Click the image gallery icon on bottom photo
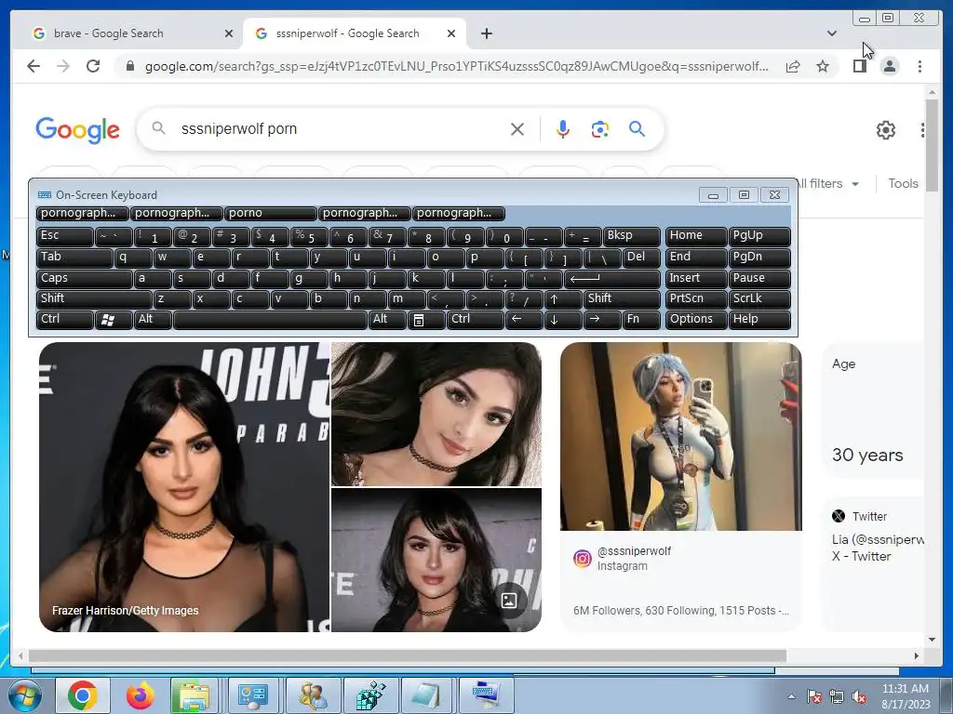Viewport: 953px width, 714px height. coord(509,601)
